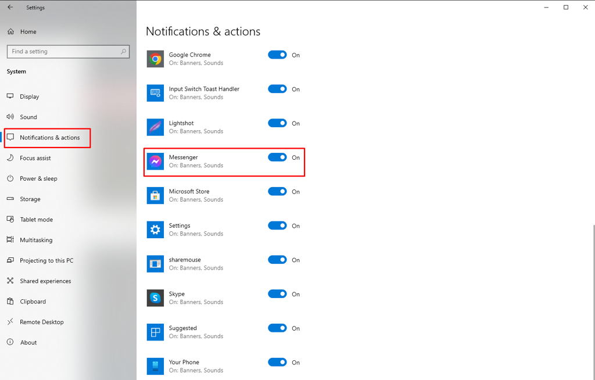
Task: Toggle Input Switch Toast Handler notifications
Action: [277, 89]
